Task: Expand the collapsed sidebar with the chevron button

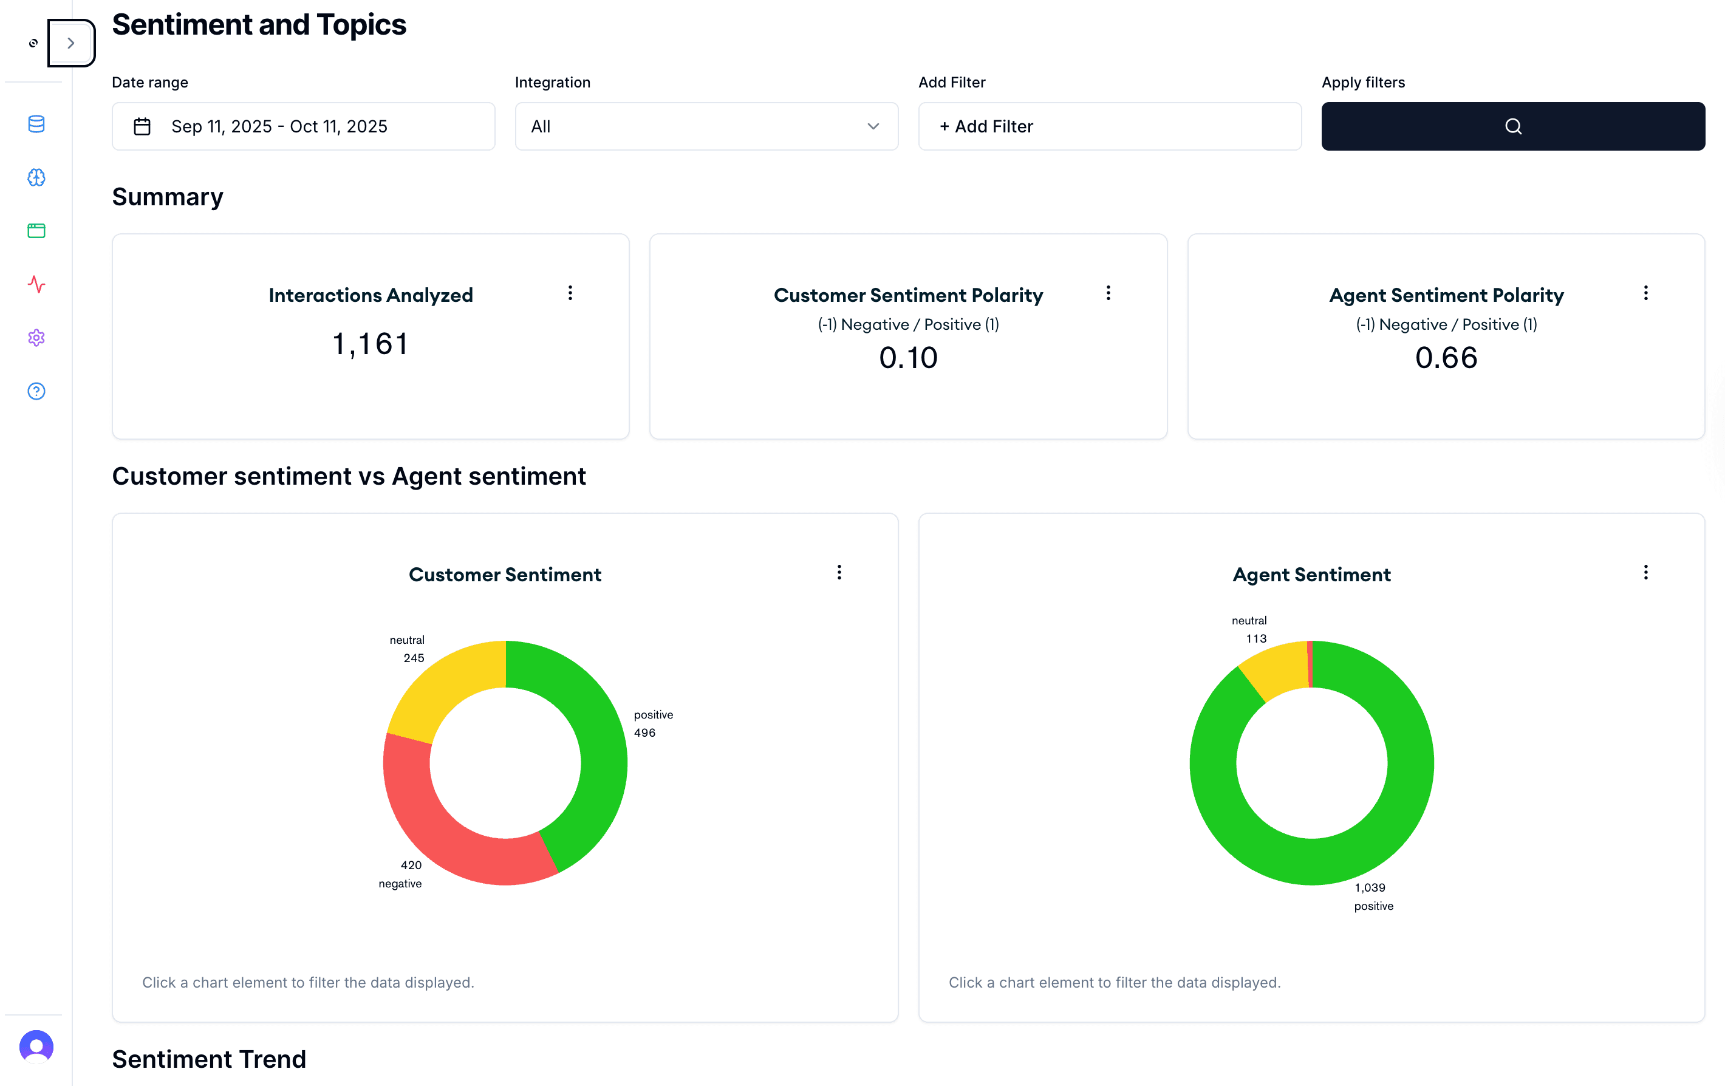Action: [70, 43]
